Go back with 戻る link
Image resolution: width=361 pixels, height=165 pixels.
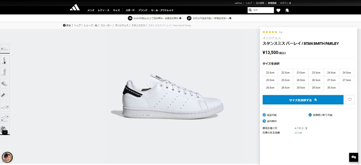click(67, 25)
